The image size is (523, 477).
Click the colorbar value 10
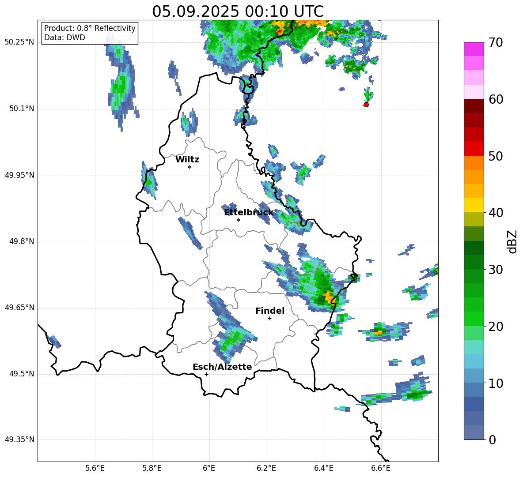[496, 383]
